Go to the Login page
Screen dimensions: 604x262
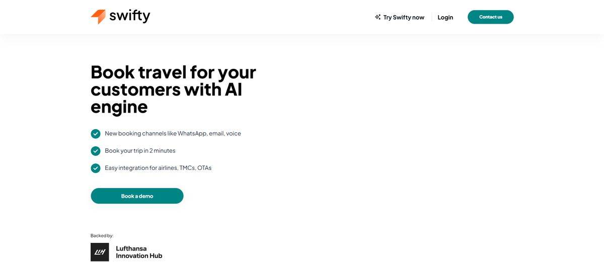pos(445,17)
